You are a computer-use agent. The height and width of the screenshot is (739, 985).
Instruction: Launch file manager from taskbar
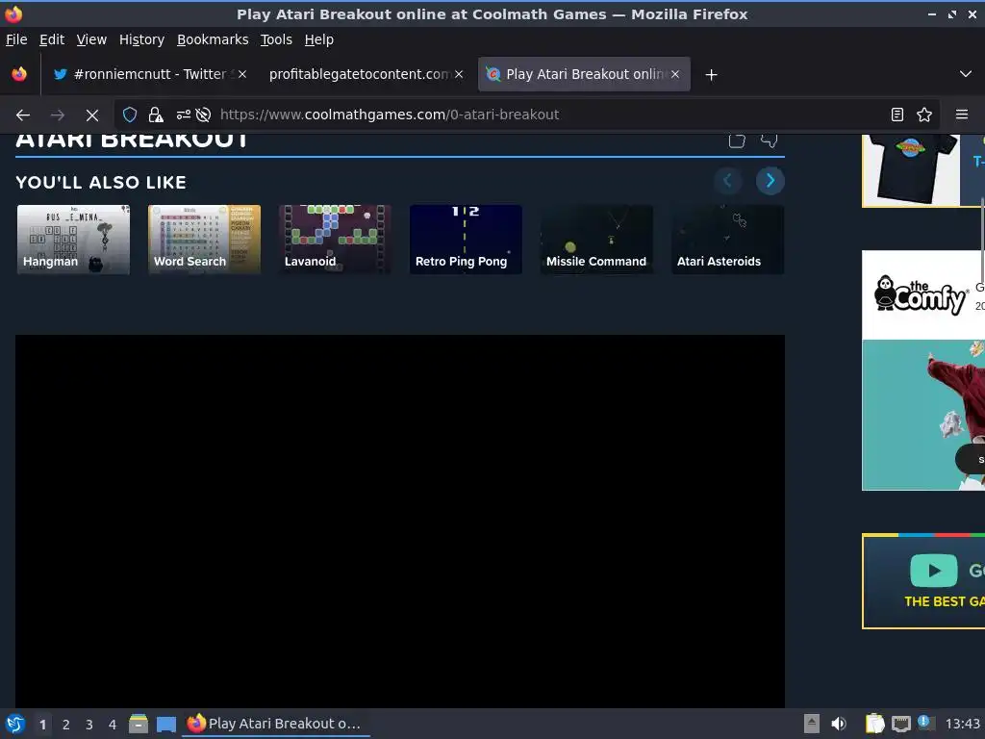(139, 724)
